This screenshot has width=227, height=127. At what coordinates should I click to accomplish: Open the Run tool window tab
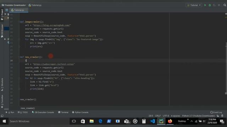pyautogui.click(x=10, y=112)
